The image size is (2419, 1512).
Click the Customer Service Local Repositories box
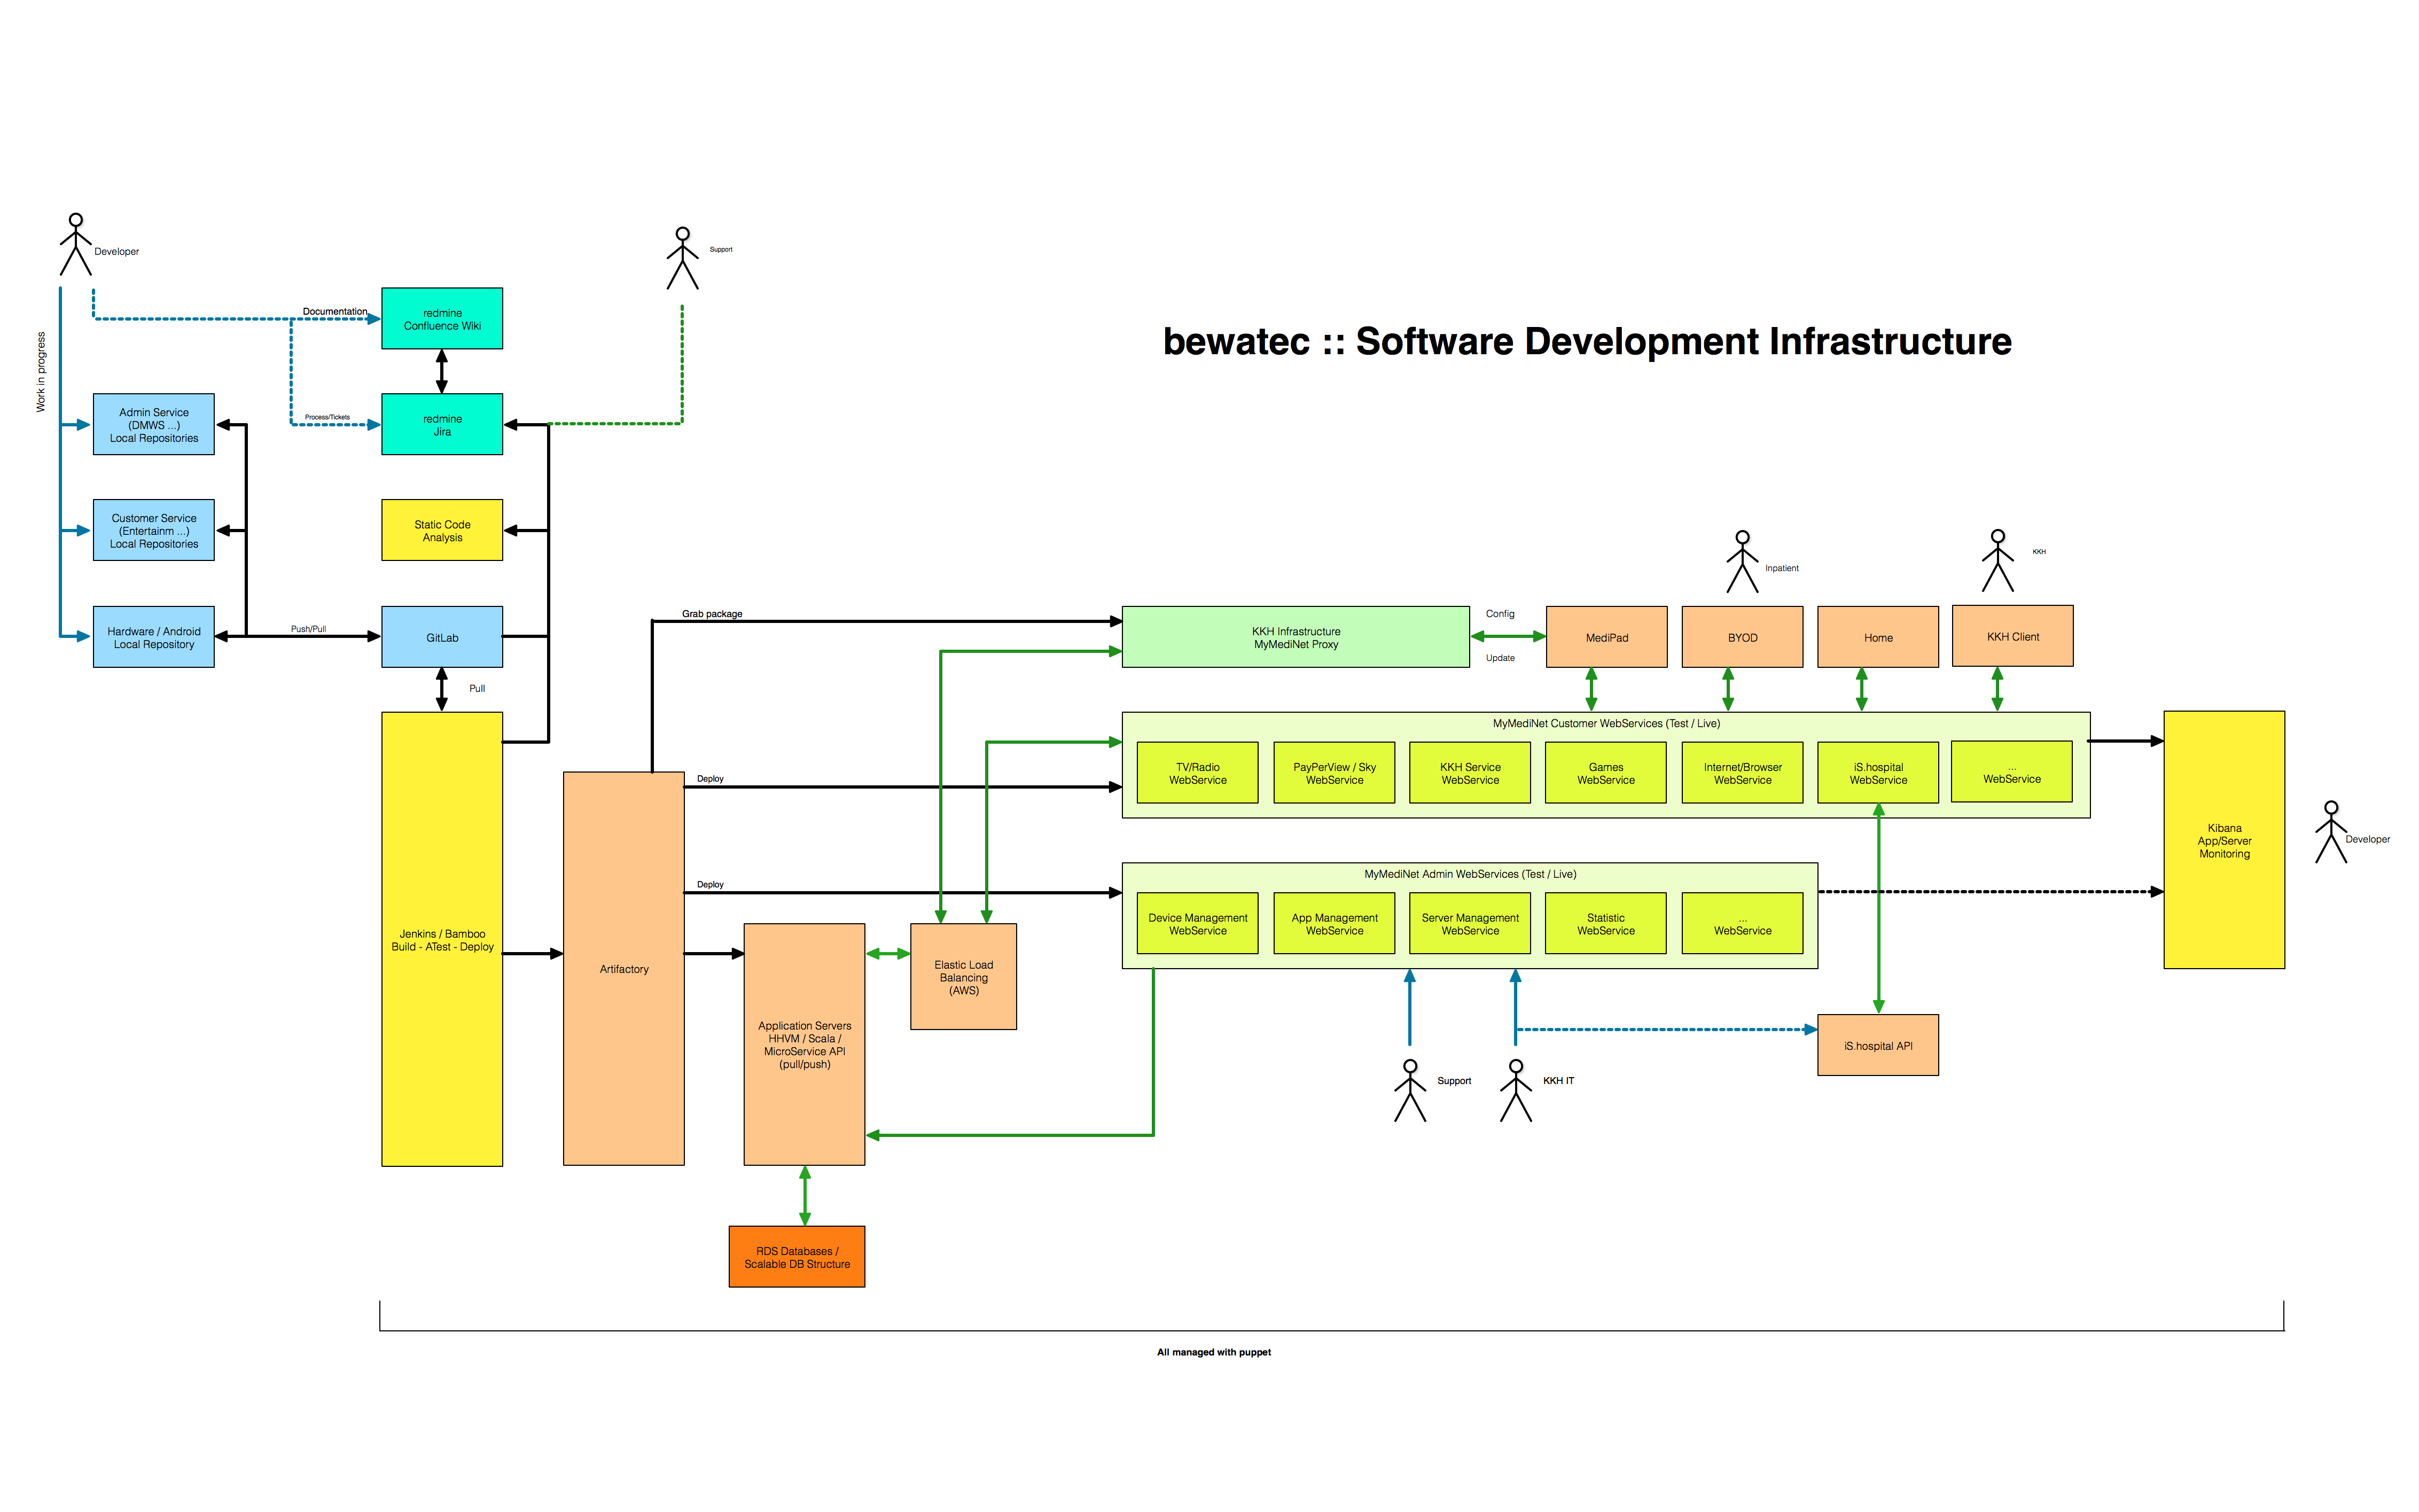(154, 530)
